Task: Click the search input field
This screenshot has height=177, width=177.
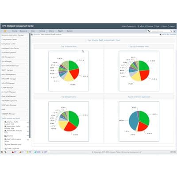Action: tap(161, 31)
